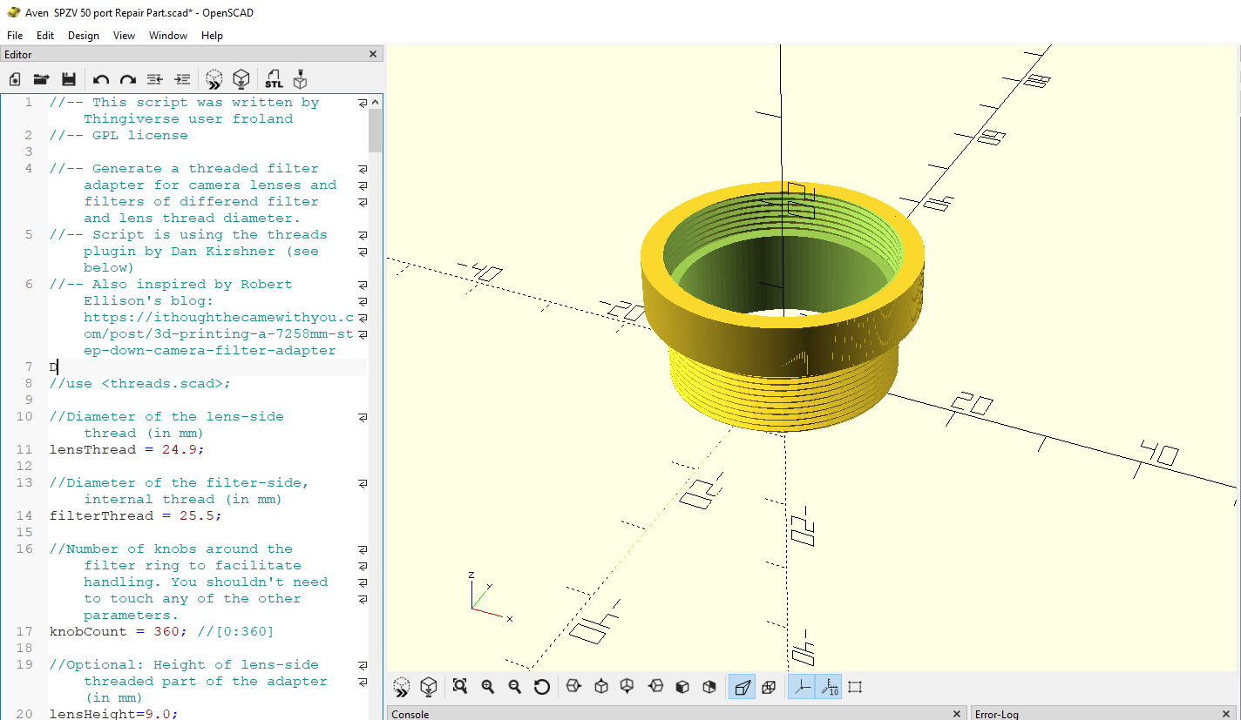Switch to the Bottom view

pos(627,687)
